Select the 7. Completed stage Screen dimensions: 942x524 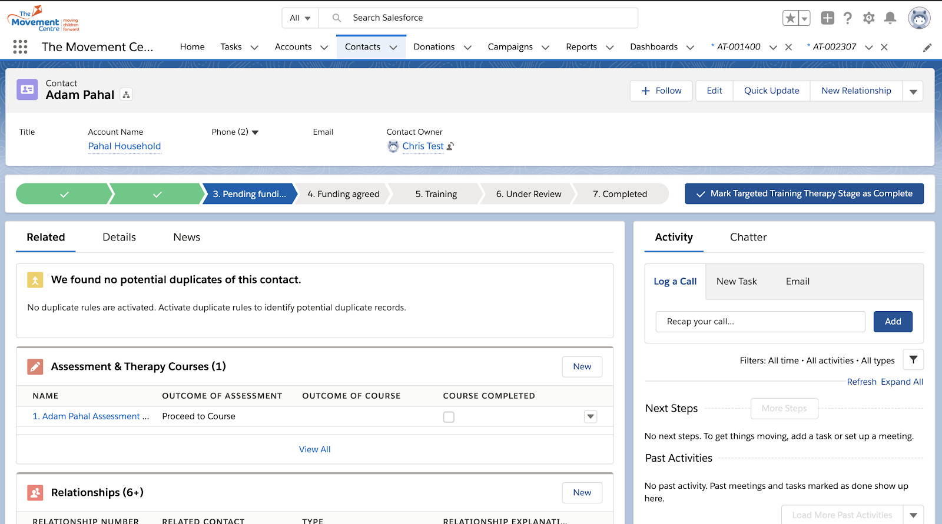[x=620, y=194]
